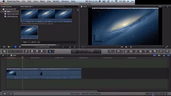
Task: Open clip appearance options at timeline bottom right
Action: tap(165, 94)
